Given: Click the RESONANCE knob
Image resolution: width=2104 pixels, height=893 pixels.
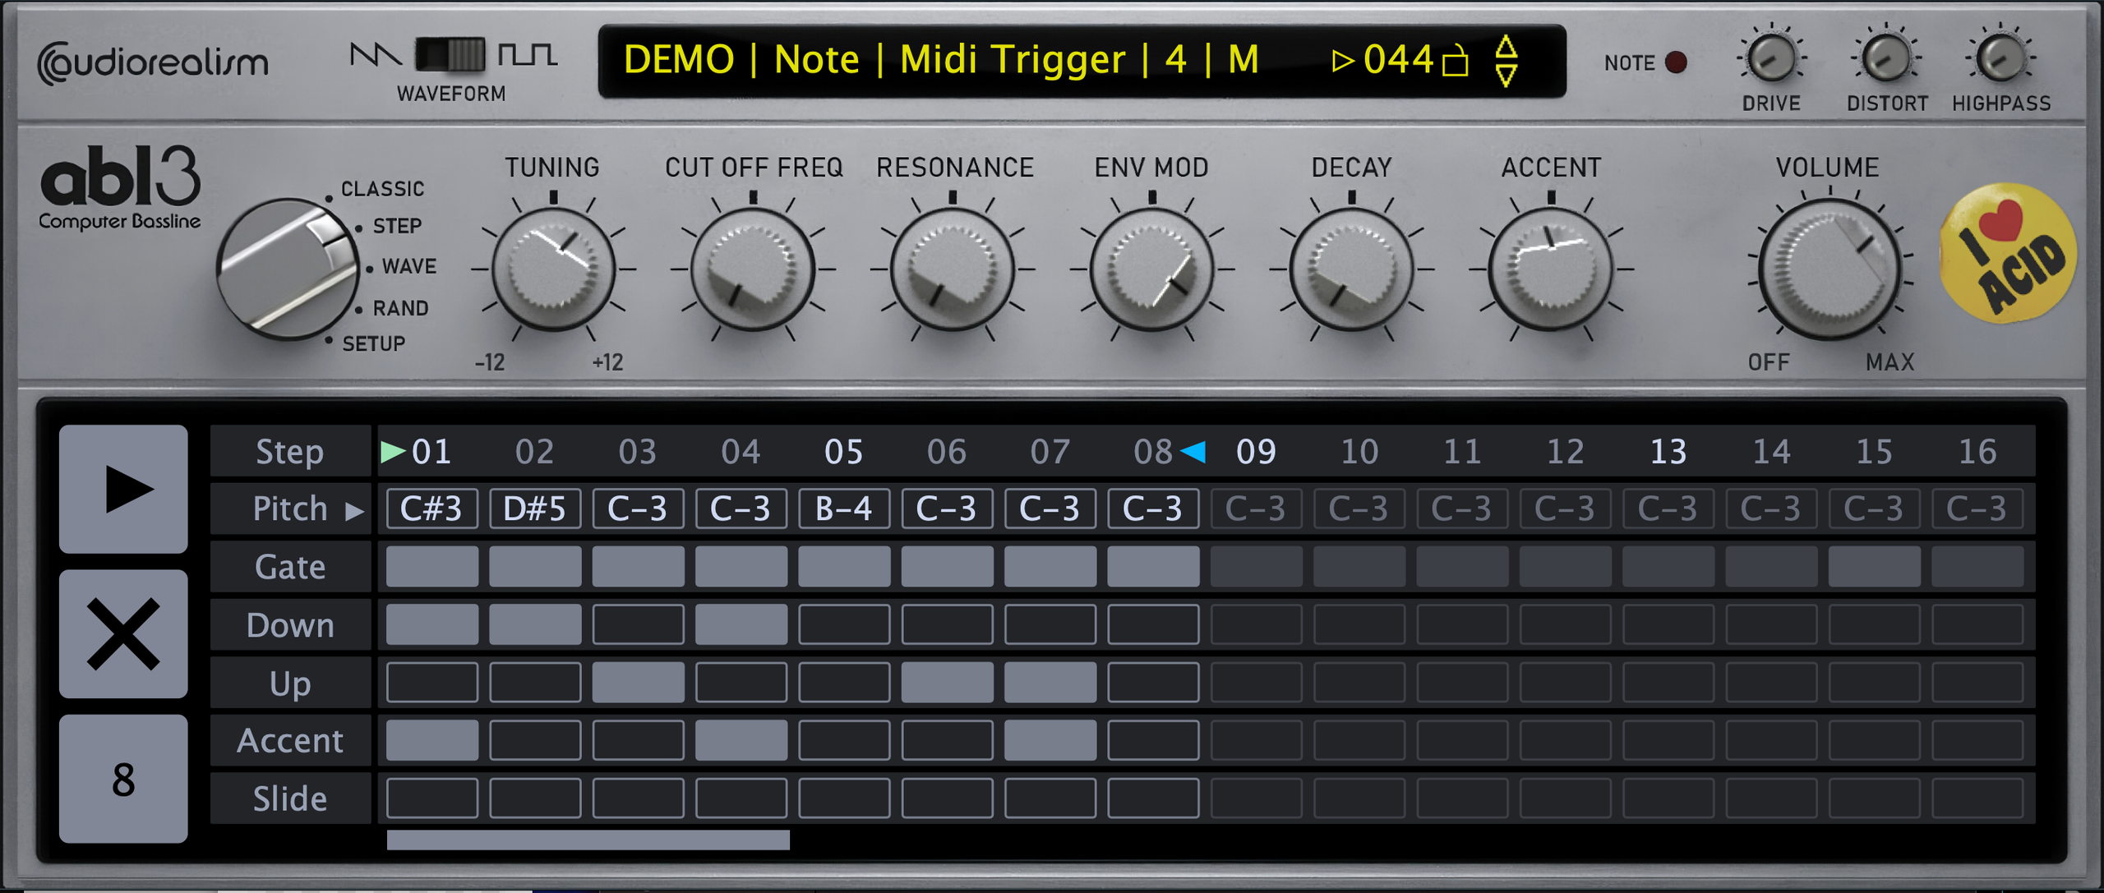Looking at the screenshot, I should pos(953,269).
